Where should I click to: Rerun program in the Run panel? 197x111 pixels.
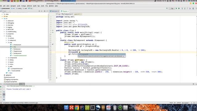click(x=1, y=87)
